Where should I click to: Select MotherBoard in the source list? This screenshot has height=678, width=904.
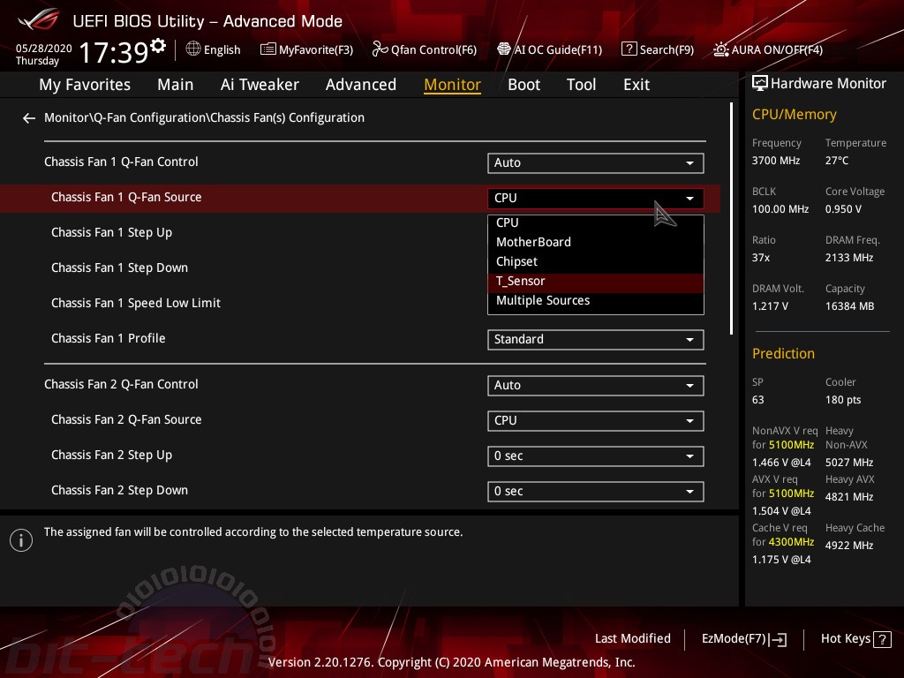(x=596, y=242)
